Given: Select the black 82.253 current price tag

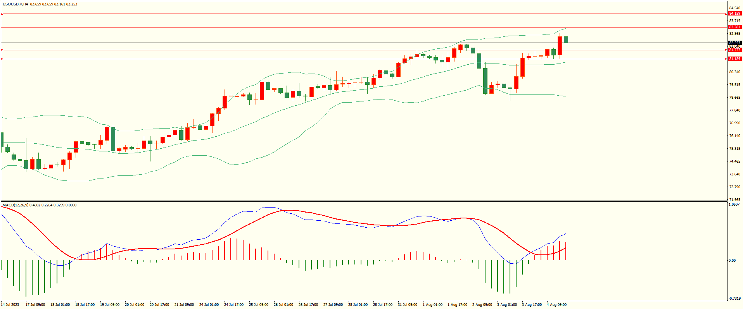Looking at the screenshot, I should [734, 43].
